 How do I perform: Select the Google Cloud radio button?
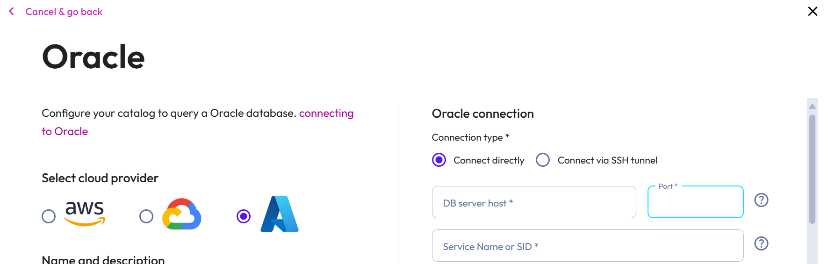pos(146,216)
